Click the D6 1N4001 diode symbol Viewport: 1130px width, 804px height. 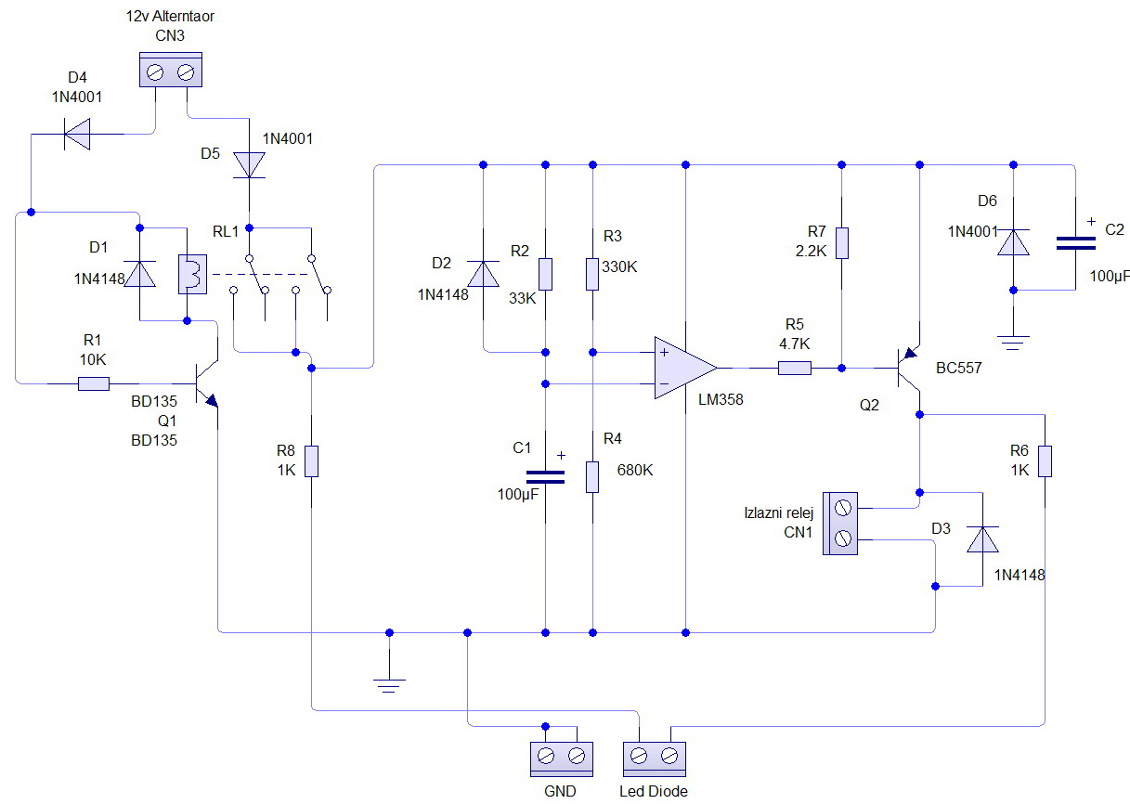1013,242
